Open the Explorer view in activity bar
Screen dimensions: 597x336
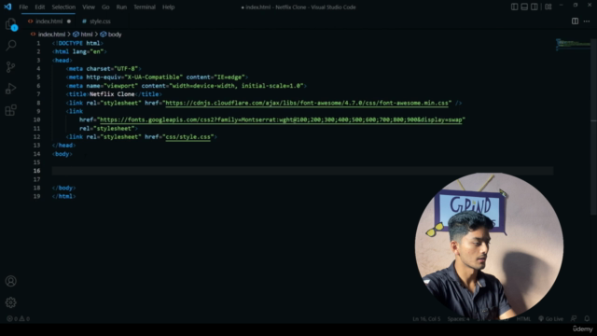pyautogui.click(x=10, y=24)
